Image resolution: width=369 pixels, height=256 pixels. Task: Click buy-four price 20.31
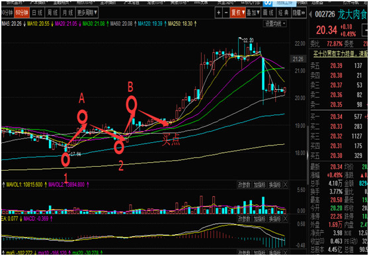[x=337, y=146]
